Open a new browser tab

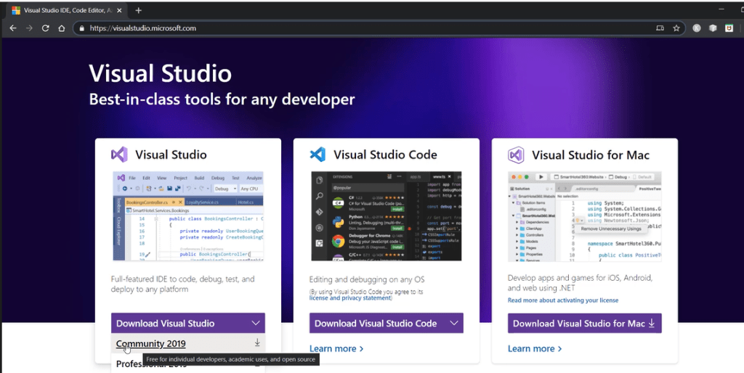point(138,10)
